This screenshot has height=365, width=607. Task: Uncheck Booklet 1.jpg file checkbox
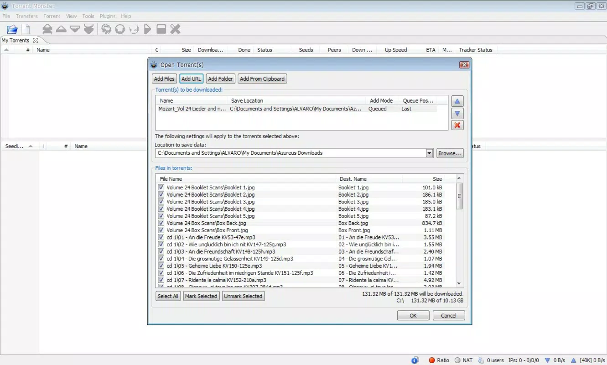pos(161,188)
